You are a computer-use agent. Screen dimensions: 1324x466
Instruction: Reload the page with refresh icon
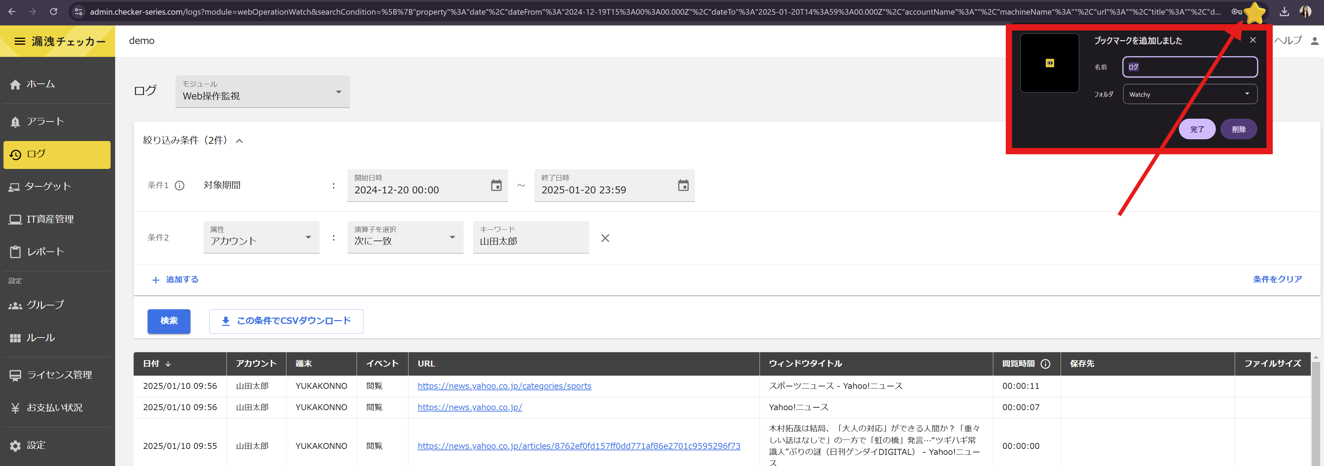pos(53,11)
